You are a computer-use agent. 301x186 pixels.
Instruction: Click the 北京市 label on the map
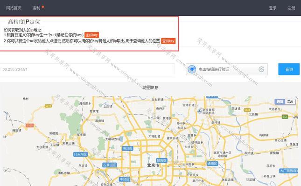coord(153,165)
